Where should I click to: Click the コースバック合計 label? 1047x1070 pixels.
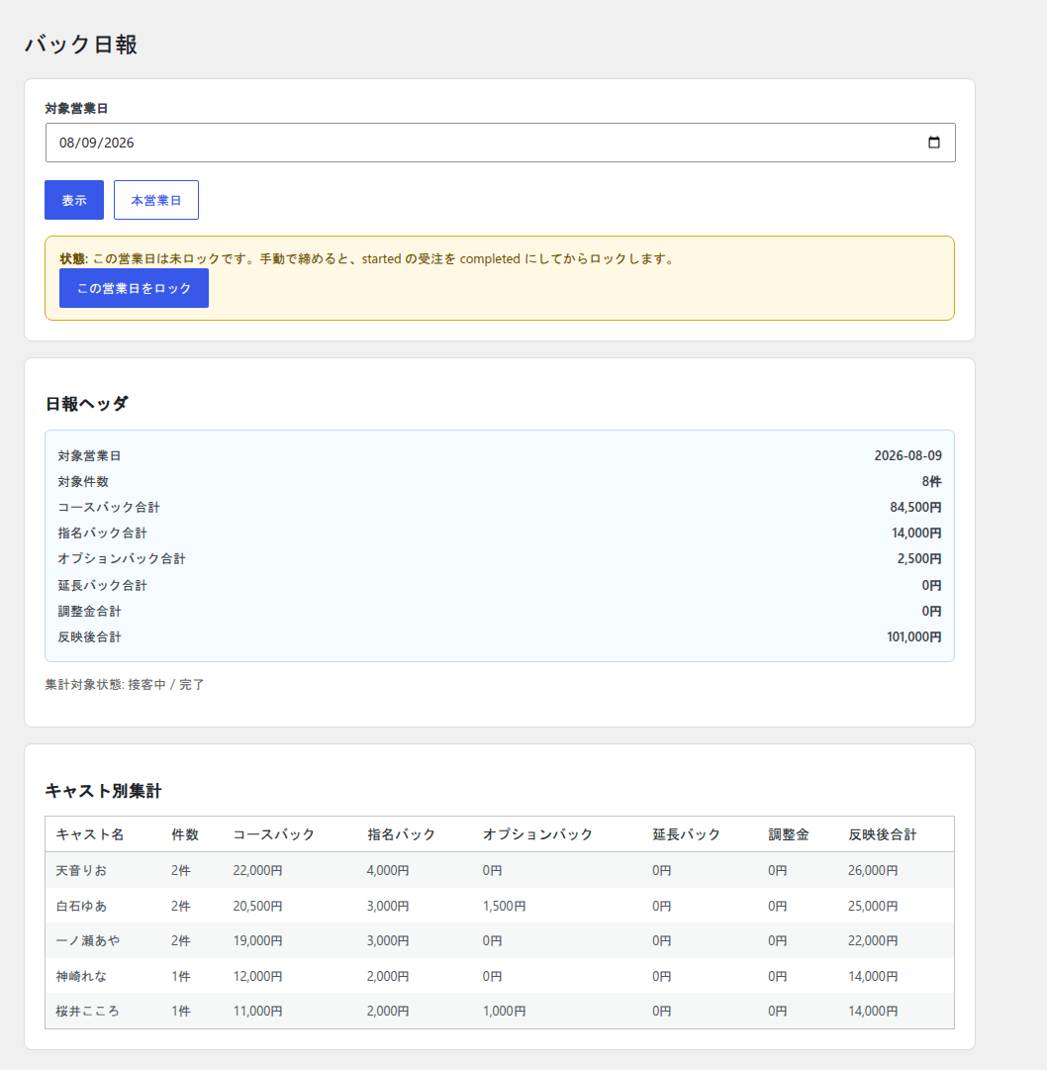(109, 507)
